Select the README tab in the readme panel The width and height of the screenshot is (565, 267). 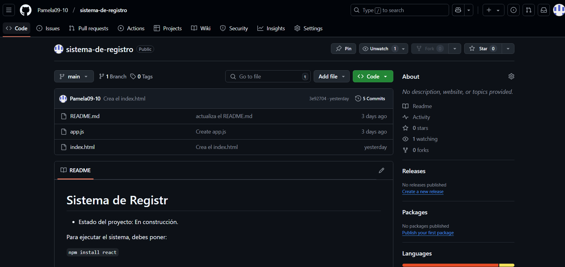pos(75,170)
